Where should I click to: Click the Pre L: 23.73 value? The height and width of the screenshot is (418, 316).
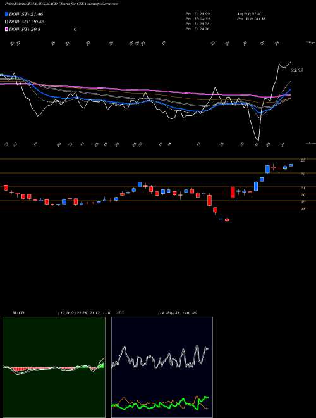[x=198, y=23]
